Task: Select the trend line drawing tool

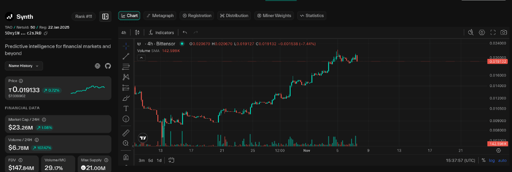Action: click(x=126, y=56)
